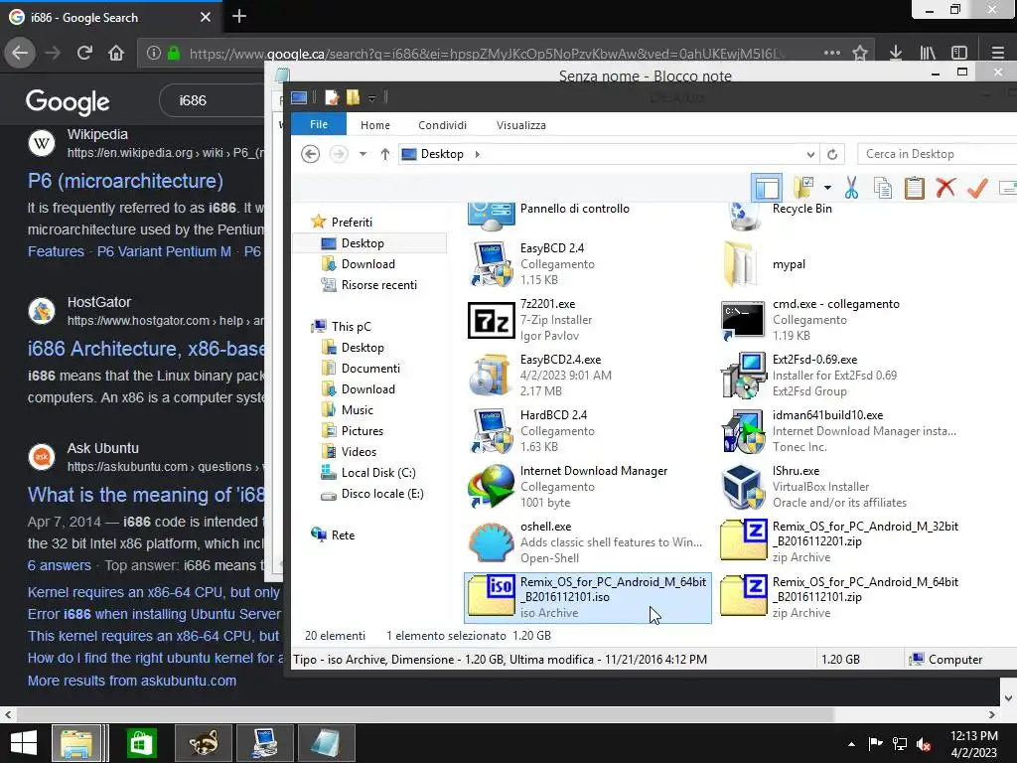Select the mypal folder icon
Viewport: 1017px width, 763px height.
(743, 264)
